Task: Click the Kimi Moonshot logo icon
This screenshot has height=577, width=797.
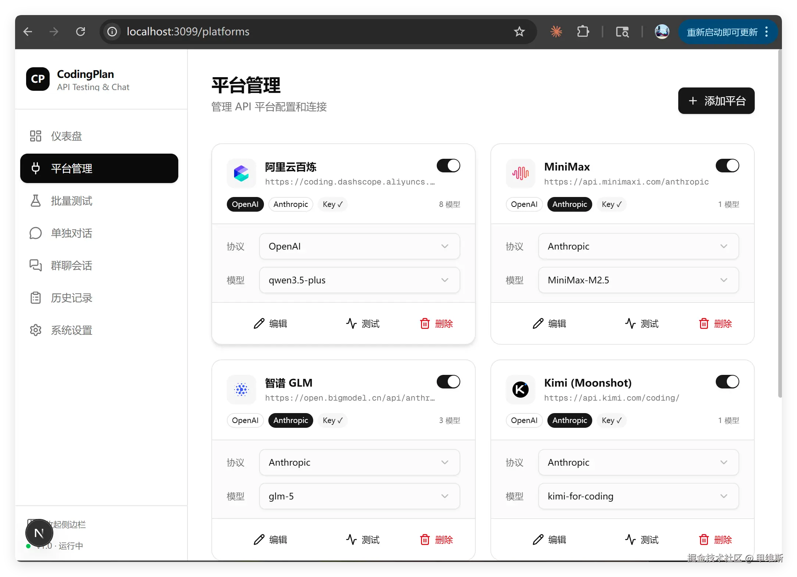Action: 520,389
